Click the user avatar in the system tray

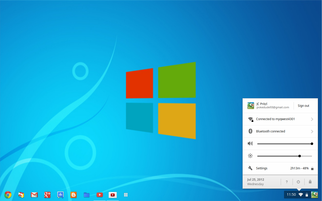(314, 194)
